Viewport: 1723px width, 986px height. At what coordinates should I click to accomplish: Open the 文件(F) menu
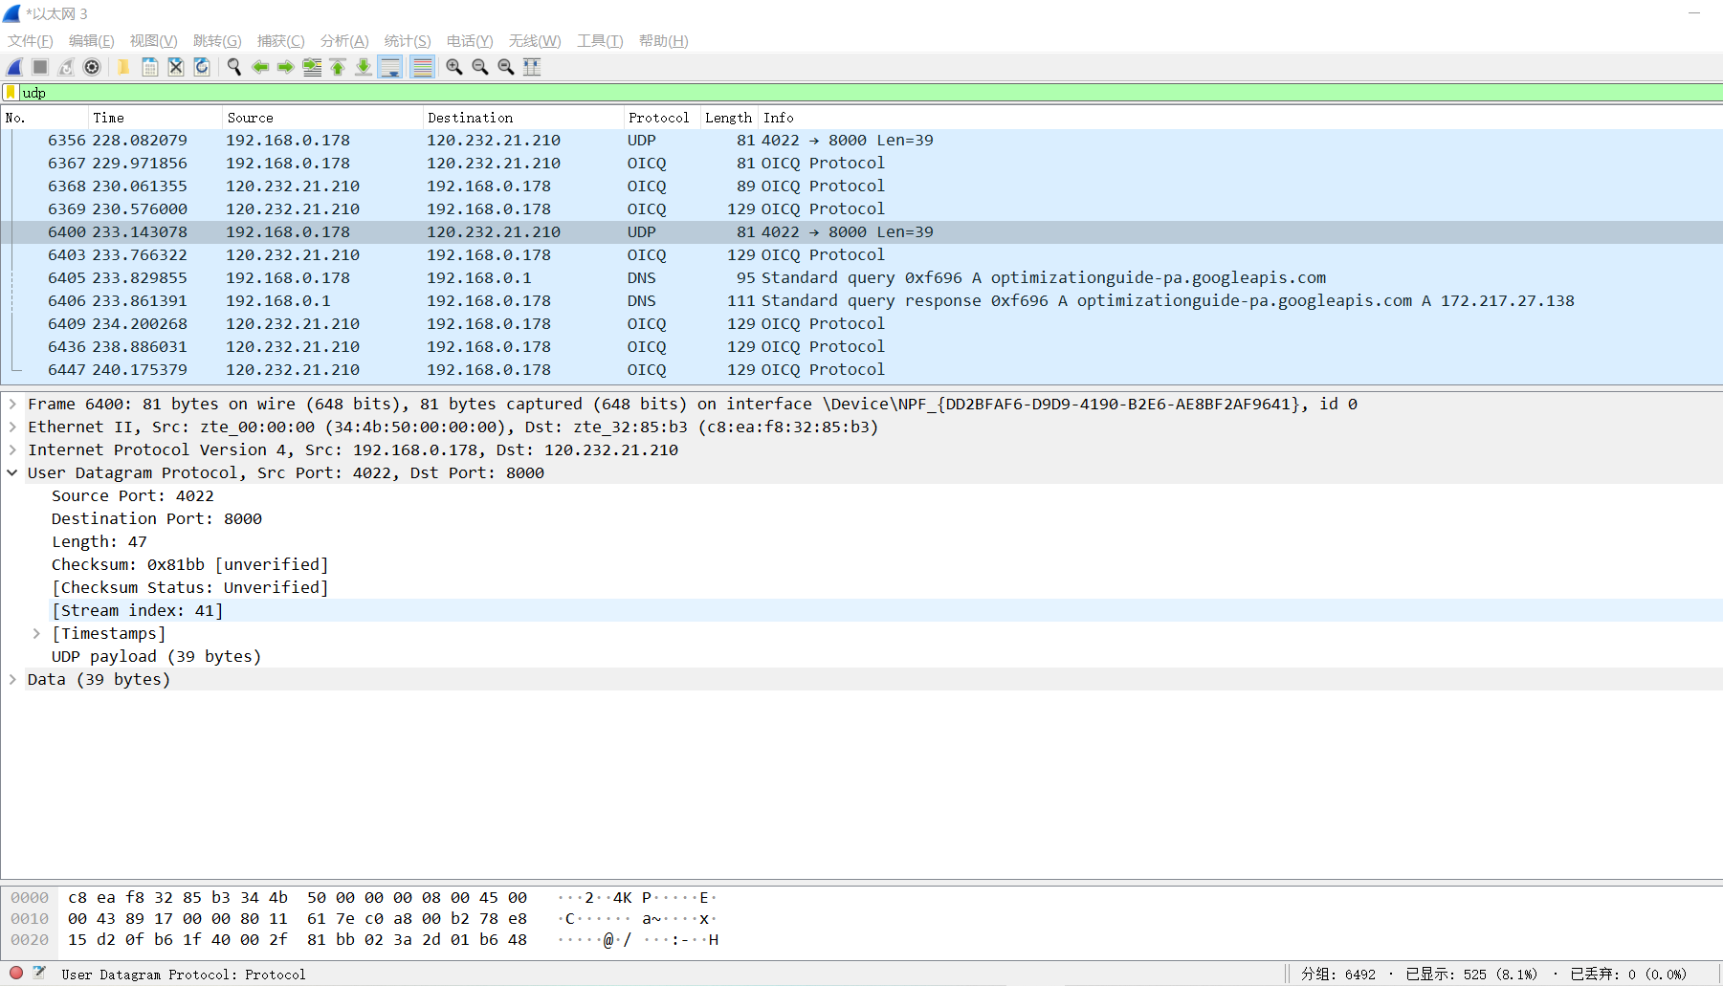pos(31,41)
